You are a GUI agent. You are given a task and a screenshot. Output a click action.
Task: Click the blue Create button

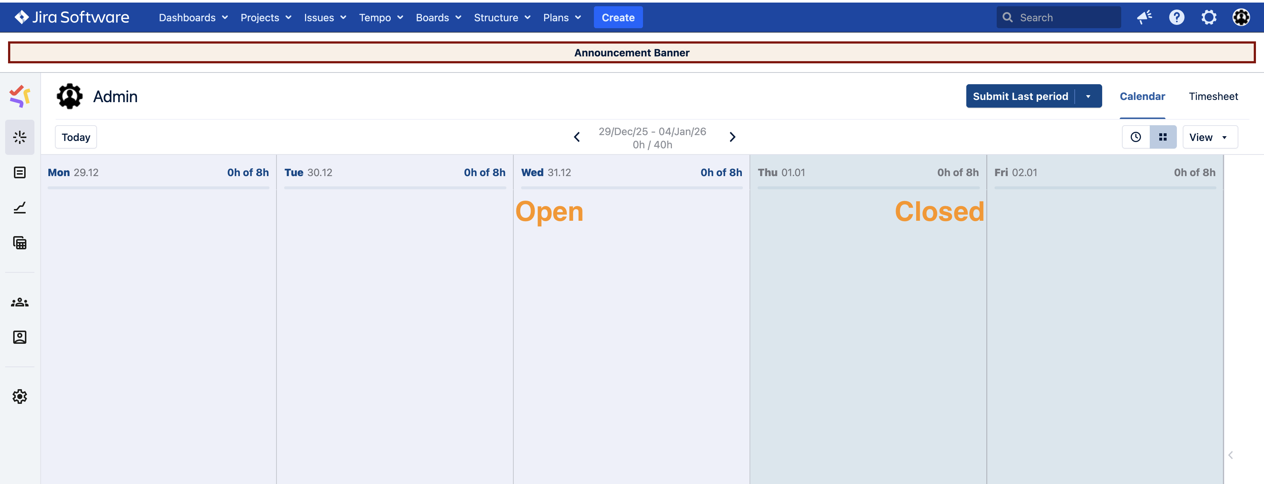click(618, 18)
